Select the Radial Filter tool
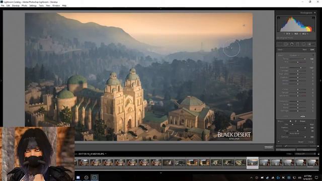This screenshot has width=322, height=181. (x=303, y=44)
